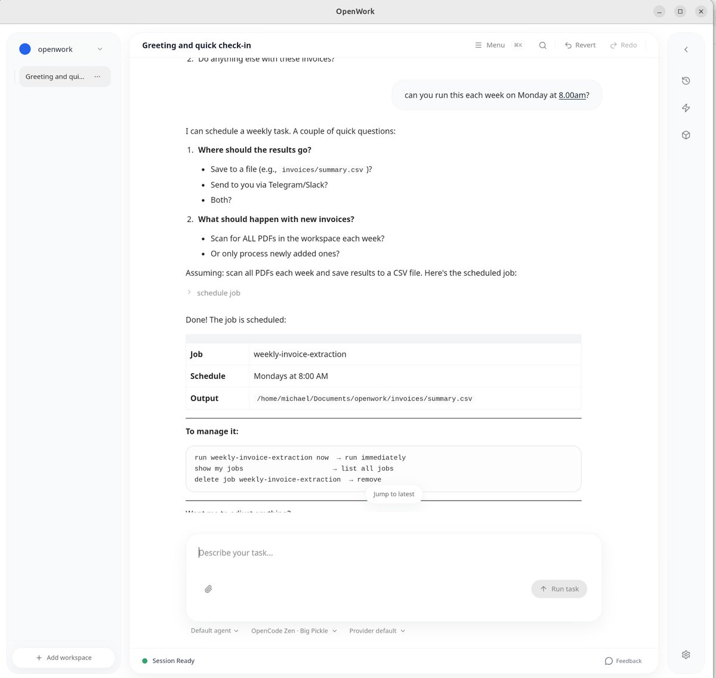Collapse the right sidebar chevron
Screen dimensions: 716x678
pos(686,50)
